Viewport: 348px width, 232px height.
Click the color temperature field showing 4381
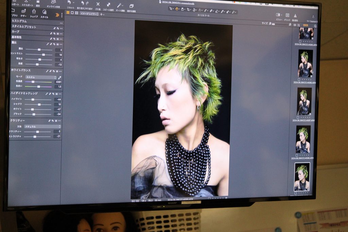pyautogui.click(x=58, y=82)
